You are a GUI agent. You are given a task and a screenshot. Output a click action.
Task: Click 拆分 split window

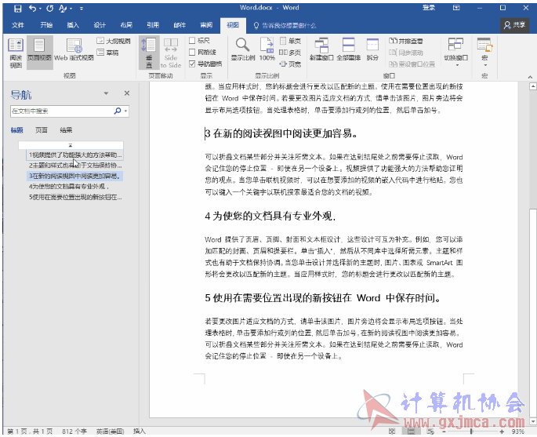pos(372,49)
